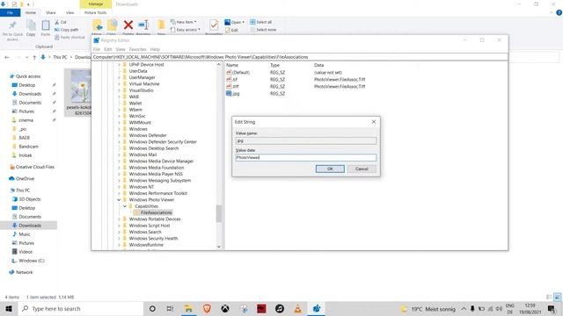Cancel the Edit String dialog

pos(362,169)
